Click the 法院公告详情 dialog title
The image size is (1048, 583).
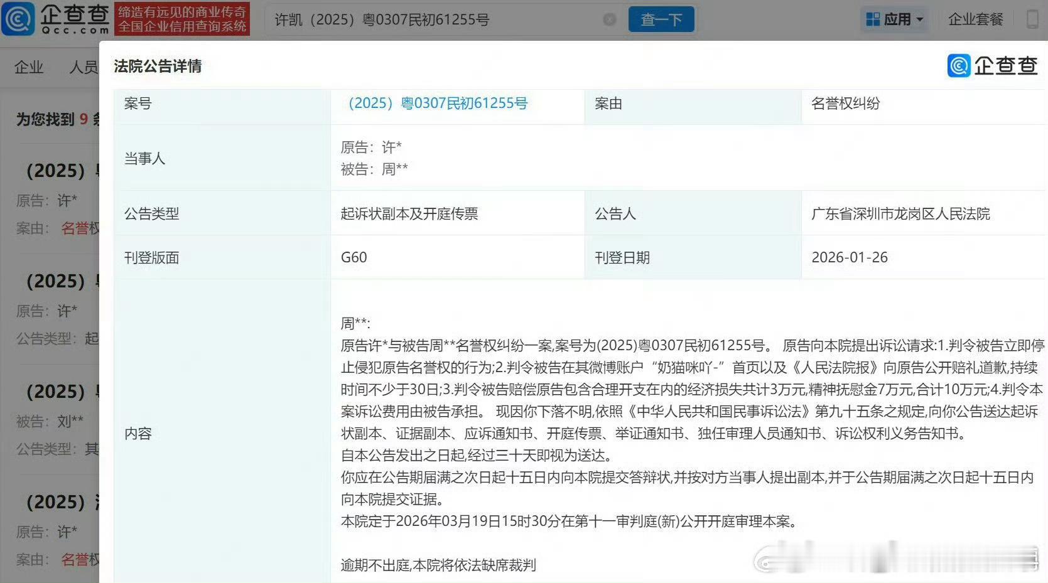pyautogui.click(x=158, y=66)
